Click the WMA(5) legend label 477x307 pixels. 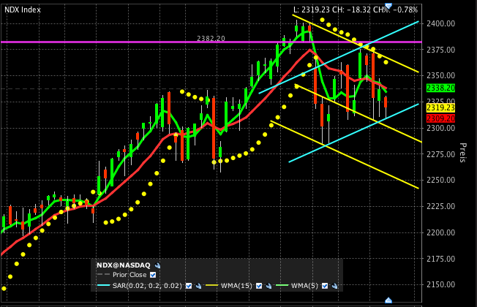click(x=304, y=286)
